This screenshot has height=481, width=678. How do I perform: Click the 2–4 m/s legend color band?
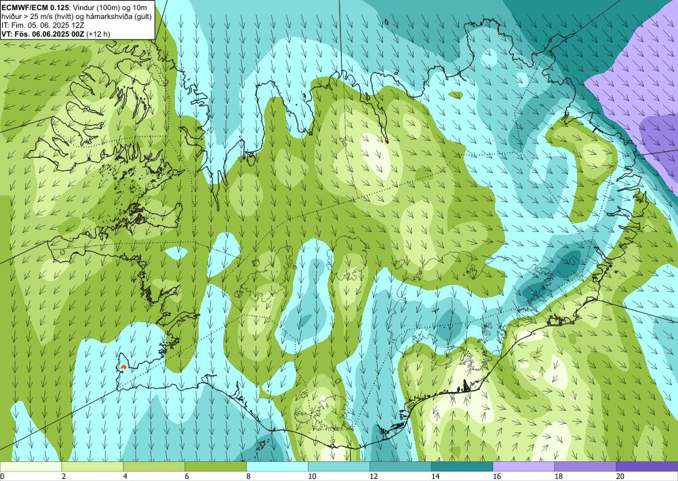92,466
